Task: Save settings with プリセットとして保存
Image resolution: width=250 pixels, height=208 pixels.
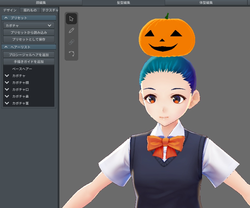Action: click(28, 39)
